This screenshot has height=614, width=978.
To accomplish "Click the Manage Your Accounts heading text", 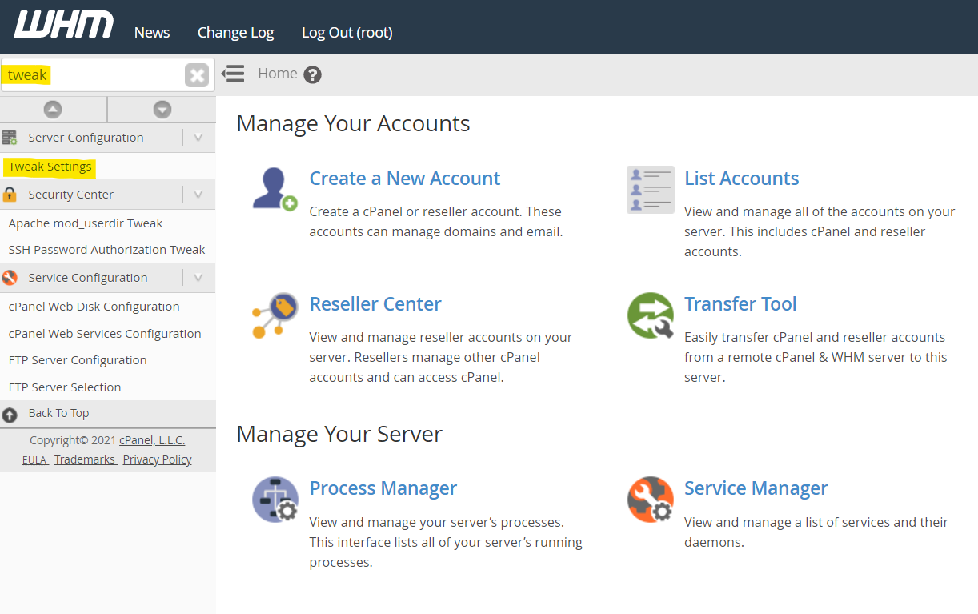I will pos(353,123).
